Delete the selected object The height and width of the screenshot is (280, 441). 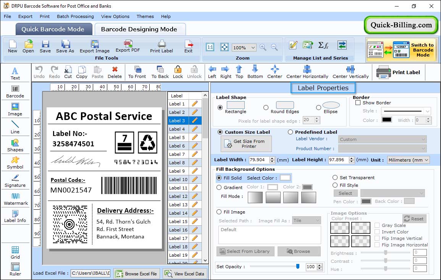(115, 72)
